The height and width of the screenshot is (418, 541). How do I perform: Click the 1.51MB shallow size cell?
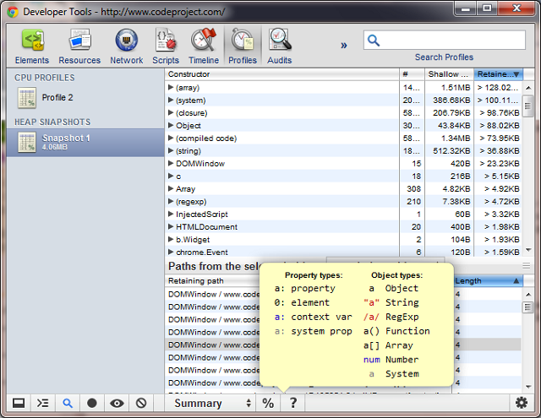pyautogui.click(x=449, y=88)
